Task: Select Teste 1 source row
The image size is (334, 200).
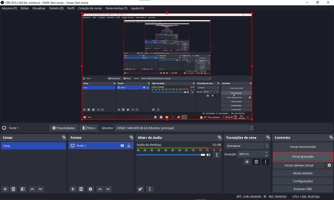Action: point(101,146)
